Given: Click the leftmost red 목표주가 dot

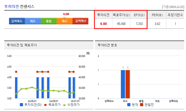Looking at the screenshot, I should tap(16, 72).
